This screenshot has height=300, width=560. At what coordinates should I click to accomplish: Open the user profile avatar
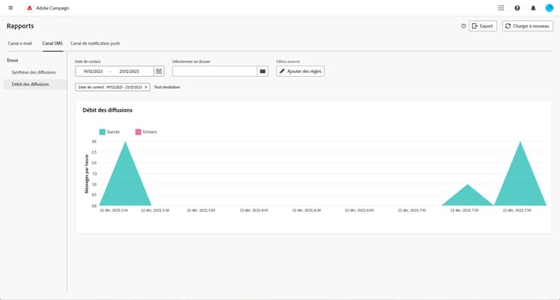(x=550, y=8)
